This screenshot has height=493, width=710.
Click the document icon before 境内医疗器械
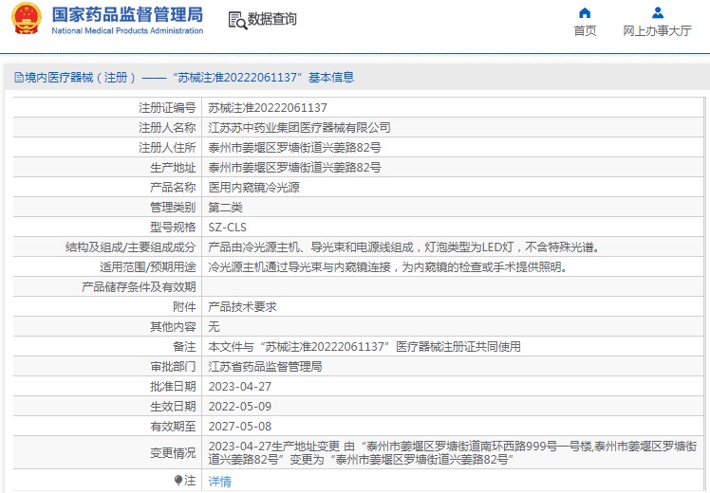point(19,78)
